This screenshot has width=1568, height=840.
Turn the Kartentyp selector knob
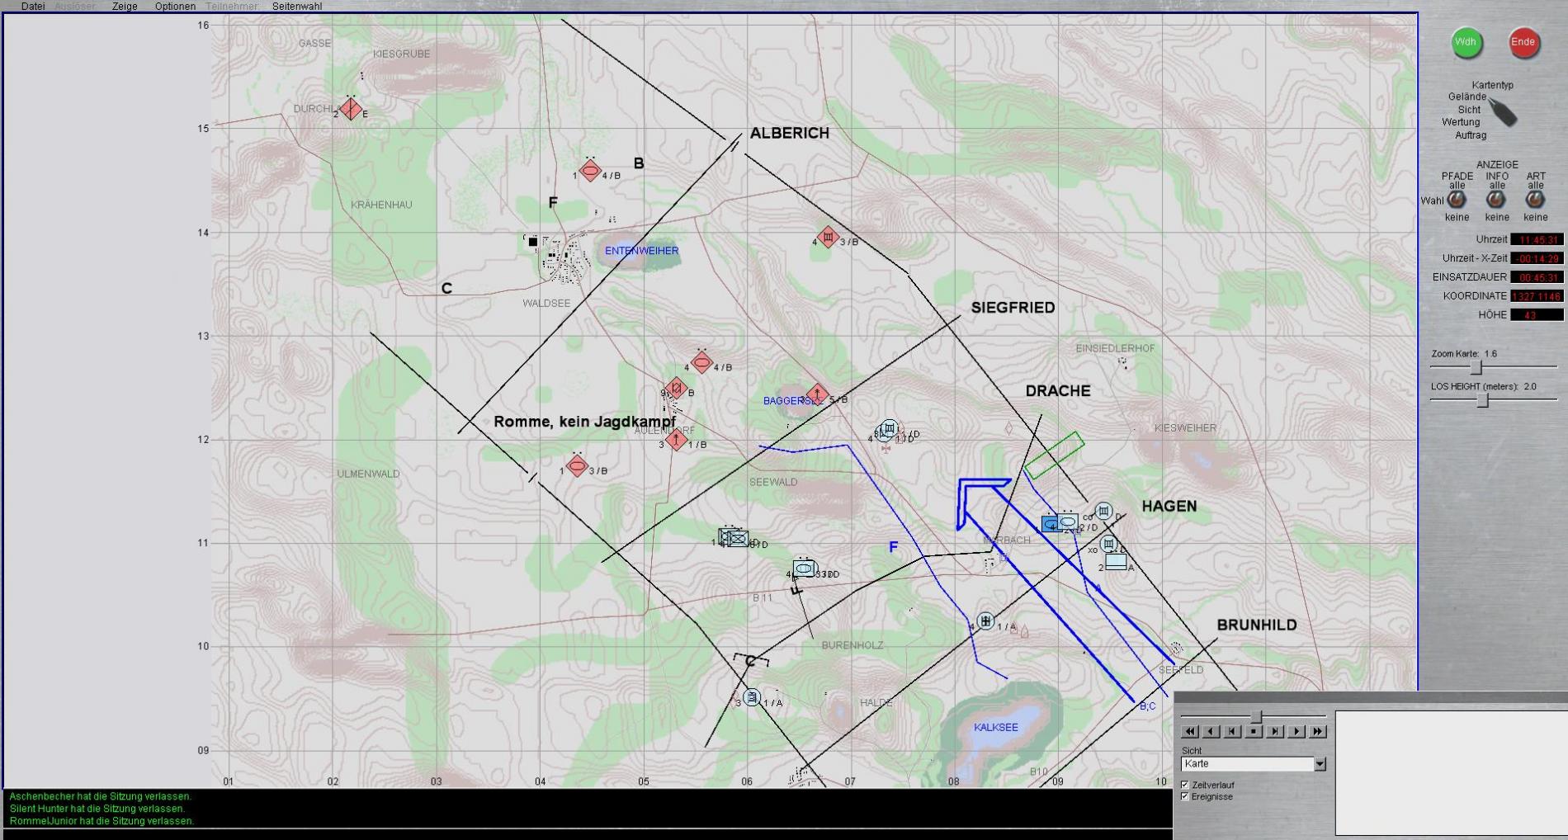[x=1504, y=112]
